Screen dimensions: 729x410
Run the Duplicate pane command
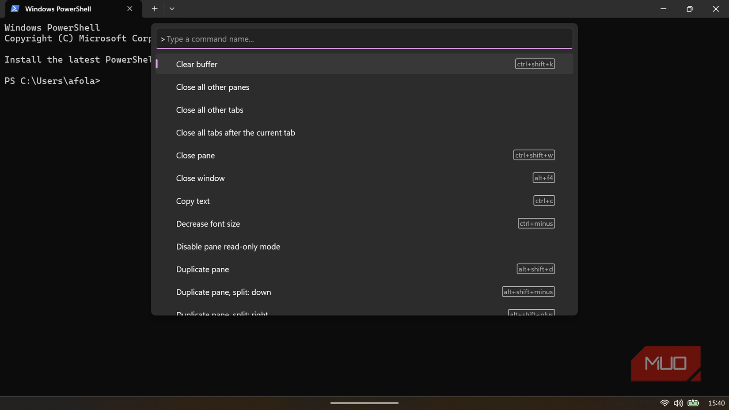(364, 270)
